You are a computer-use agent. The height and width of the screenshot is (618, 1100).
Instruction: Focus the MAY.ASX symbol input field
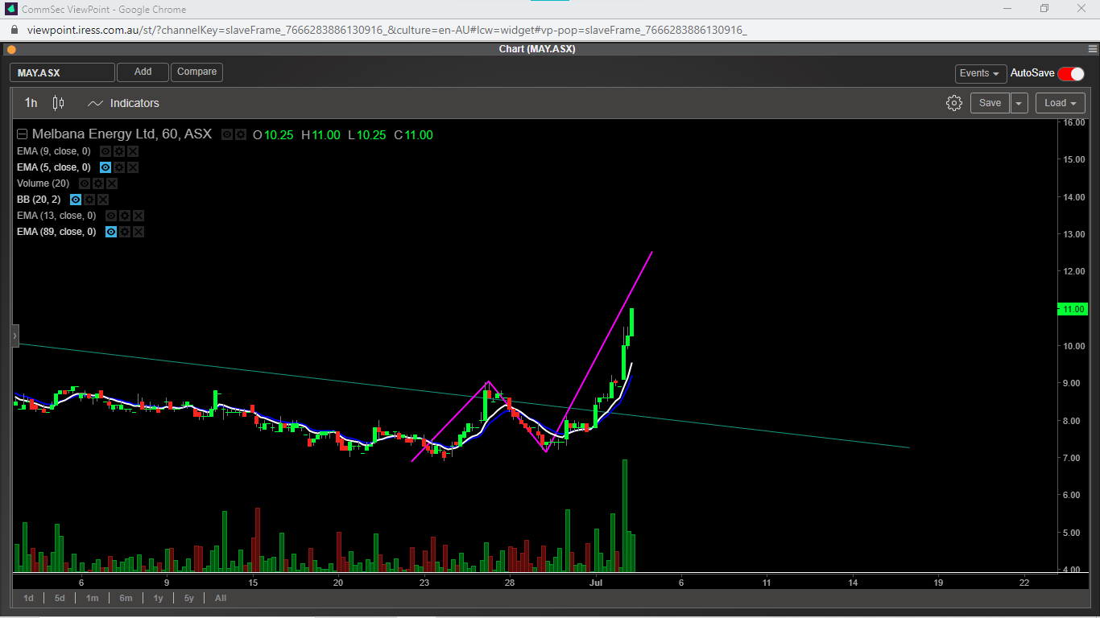(62, 72)
